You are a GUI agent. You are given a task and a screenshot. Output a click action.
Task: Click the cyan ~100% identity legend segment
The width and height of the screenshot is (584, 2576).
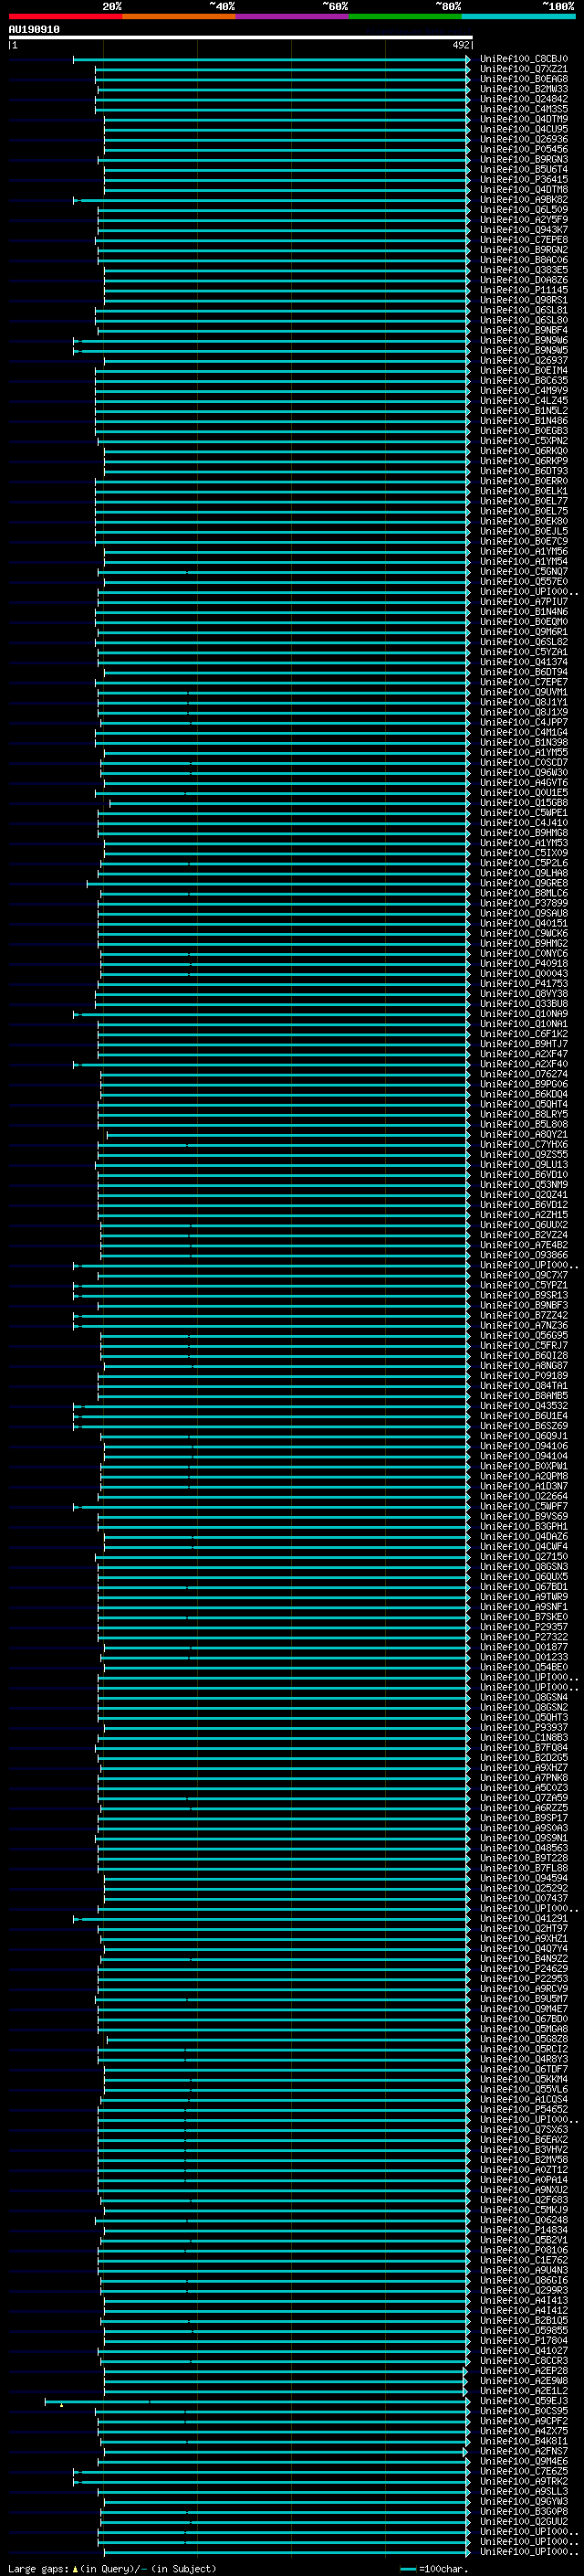[x=518, y=16]
